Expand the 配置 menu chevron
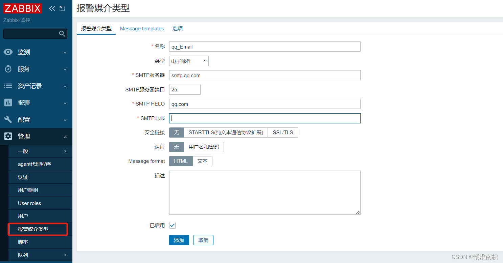Viewport: 503px width, 263px height. tap(65, 120)
